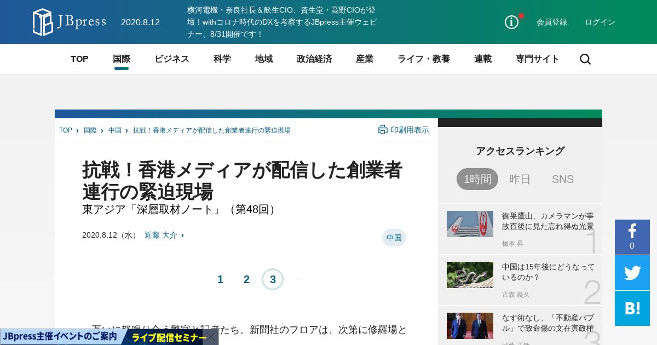Go to TOP in the navigation menu

coord(79,59)
